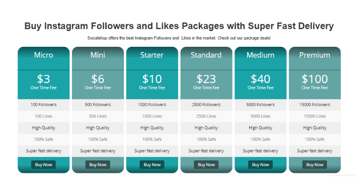The height and width of the screenshot is (180, 356).
Task: Click the 15000 Followers row
Action: (x=315, y=105)
